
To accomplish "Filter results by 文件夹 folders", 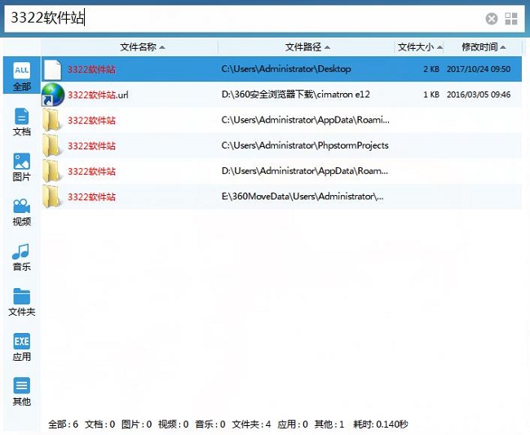I will (22, 302).
